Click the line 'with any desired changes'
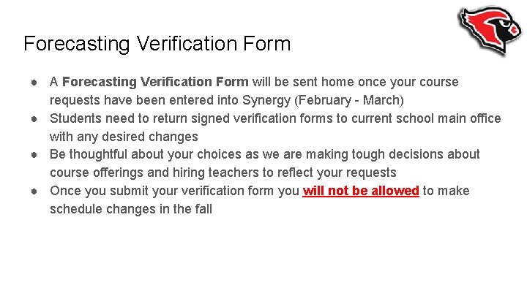This screenshot has width=527, height=296. [x=124, y=137]
